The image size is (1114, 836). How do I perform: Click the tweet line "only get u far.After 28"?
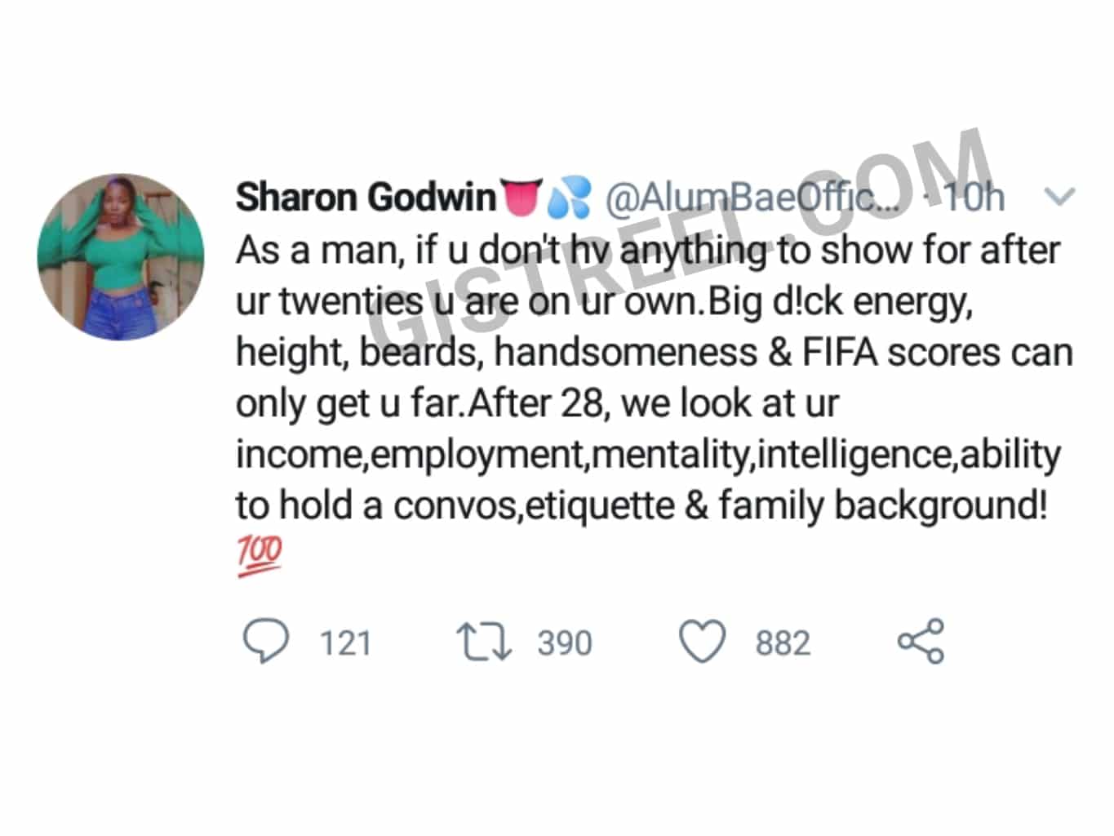point(537,403)
